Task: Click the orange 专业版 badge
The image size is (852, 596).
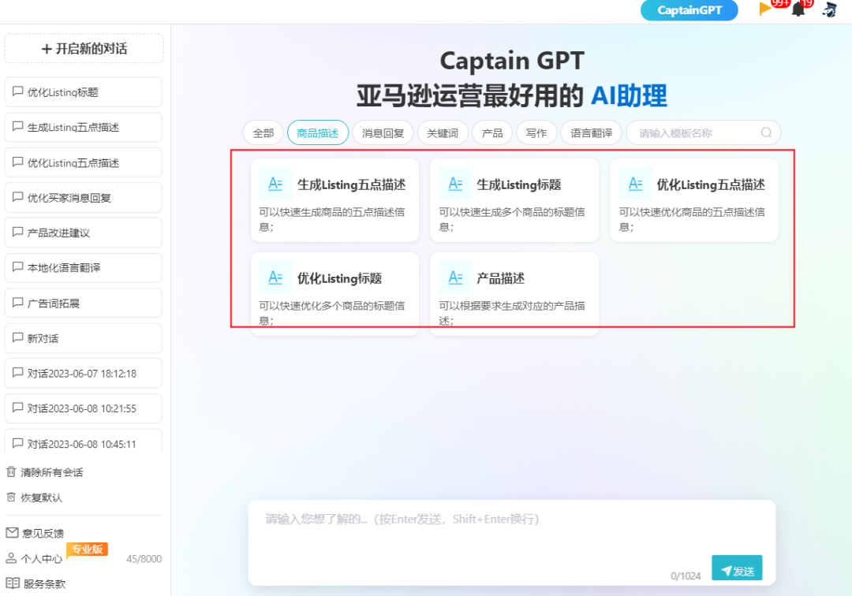Action: [x=87, y=549]
